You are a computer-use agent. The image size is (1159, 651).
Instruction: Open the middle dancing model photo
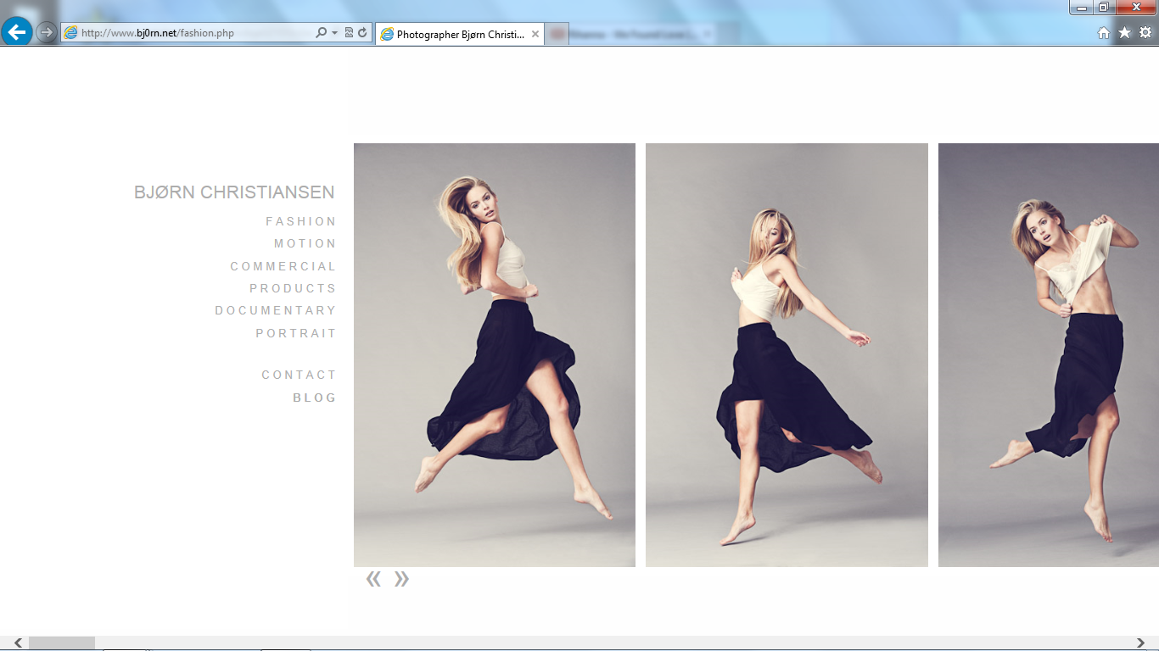click(787, 354)
